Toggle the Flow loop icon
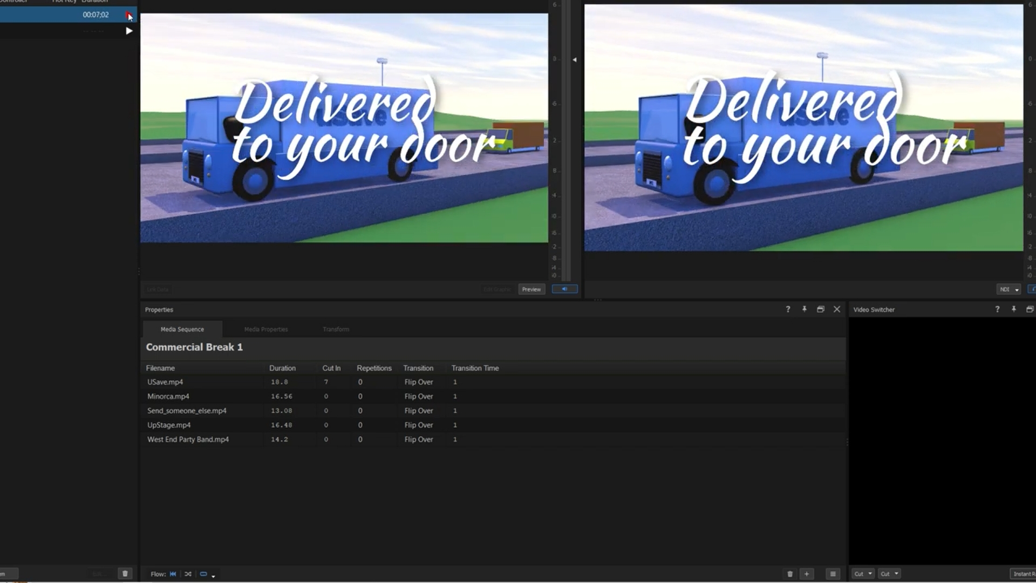 (x=203, y=574)
